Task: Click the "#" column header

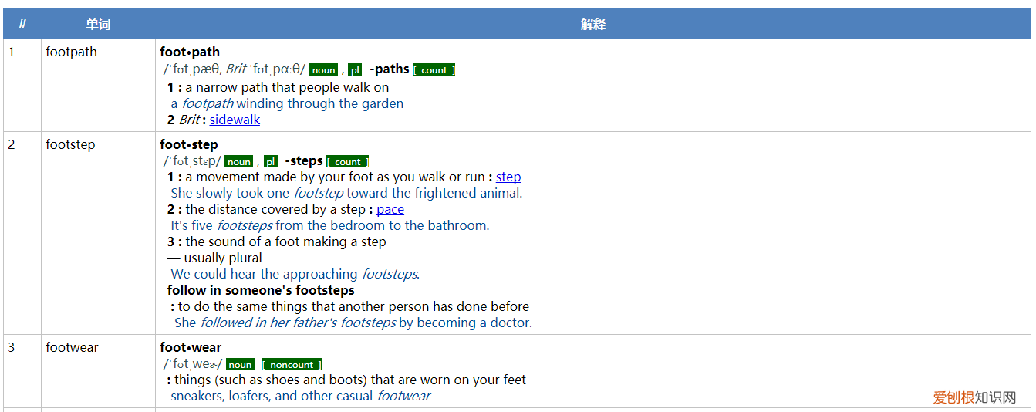Action: 22,24
